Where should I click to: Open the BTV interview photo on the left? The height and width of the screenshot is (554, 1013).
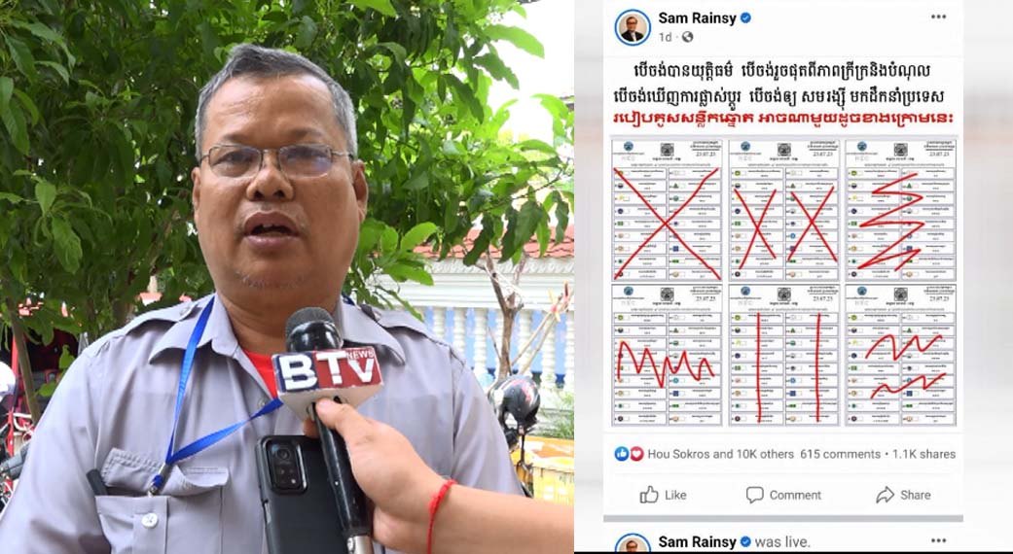pos(287,277)
